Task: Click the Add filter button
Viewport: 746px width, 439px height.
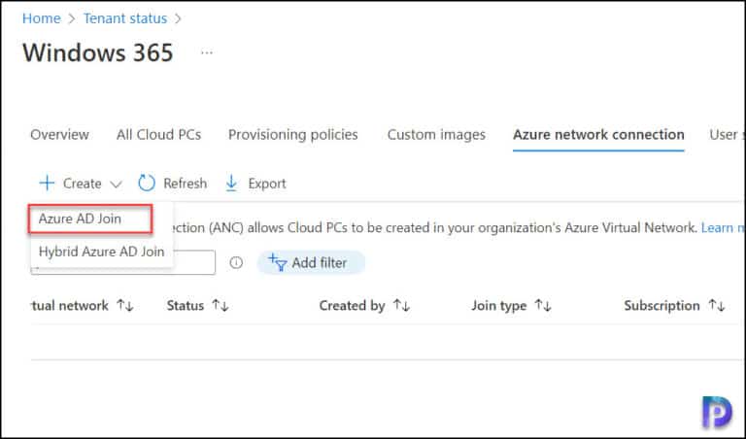Action: pyautogui.click(x=311, y=262)
